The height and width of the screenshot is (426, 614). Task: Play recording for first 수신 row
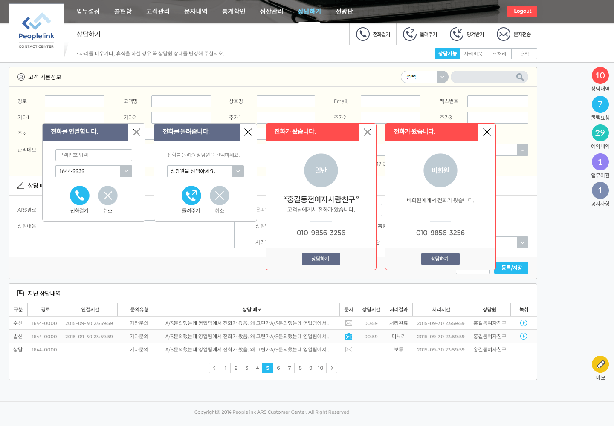tap(524, 323)
